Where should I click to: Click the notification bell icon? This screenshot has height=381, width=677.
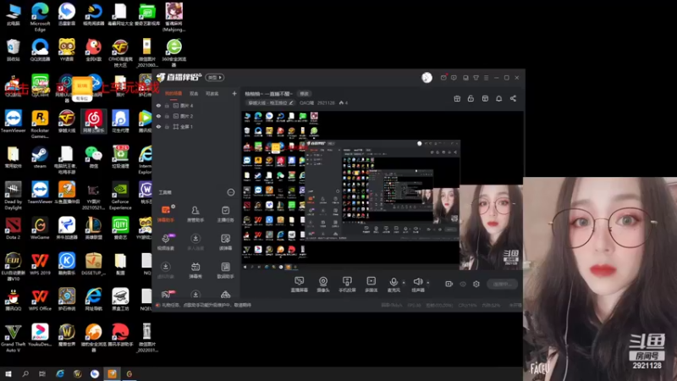pyautogui.click(x=498, y=98)
